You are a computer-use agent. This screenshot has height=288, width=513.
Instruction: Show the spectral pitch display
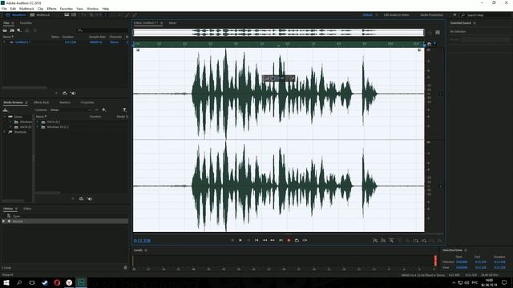click(x=74, y=15)
